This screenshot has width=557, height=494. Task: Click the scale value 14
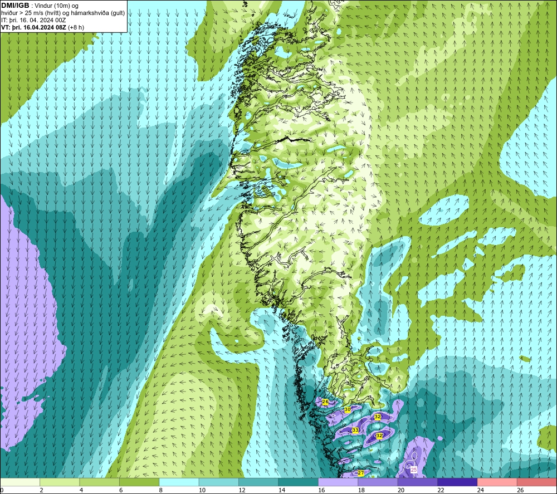click(x=282, y=490)
